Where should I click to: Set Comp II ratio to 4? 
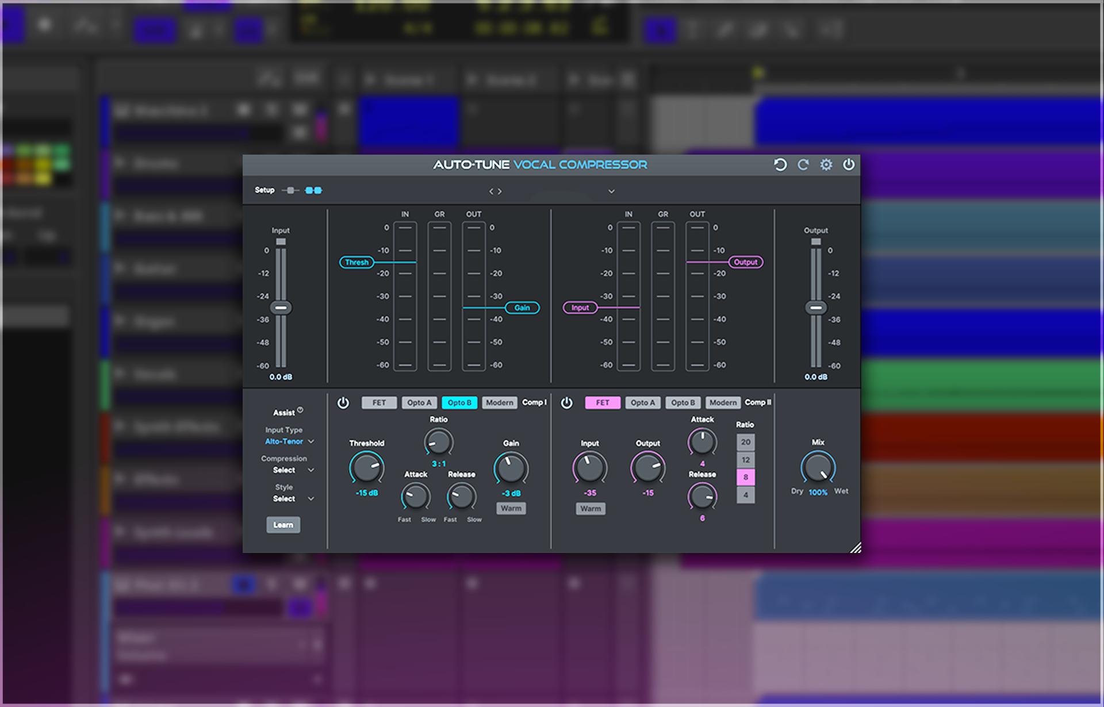coord(746,495)
